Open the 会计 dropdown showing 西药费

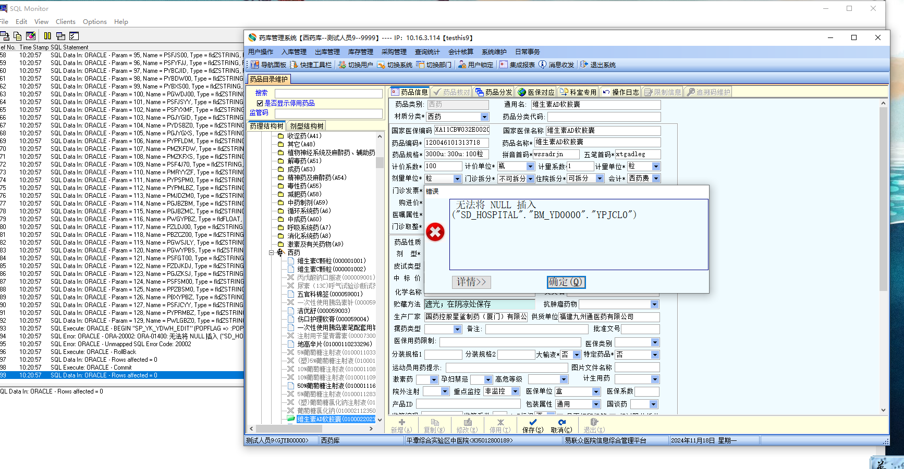tap(656, 179)
